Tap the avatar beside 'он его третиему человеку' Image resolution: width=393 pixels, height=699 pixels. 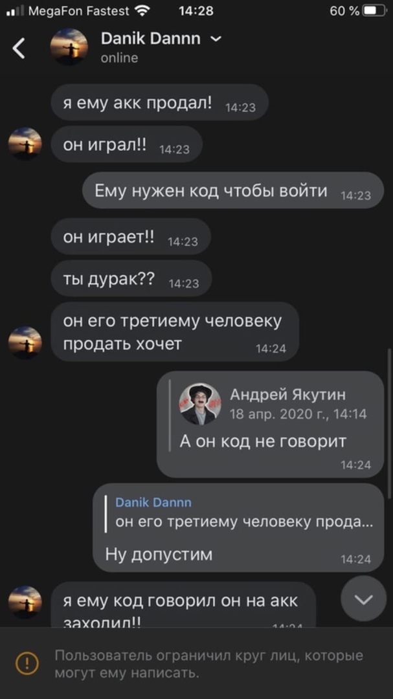(25, 343)
